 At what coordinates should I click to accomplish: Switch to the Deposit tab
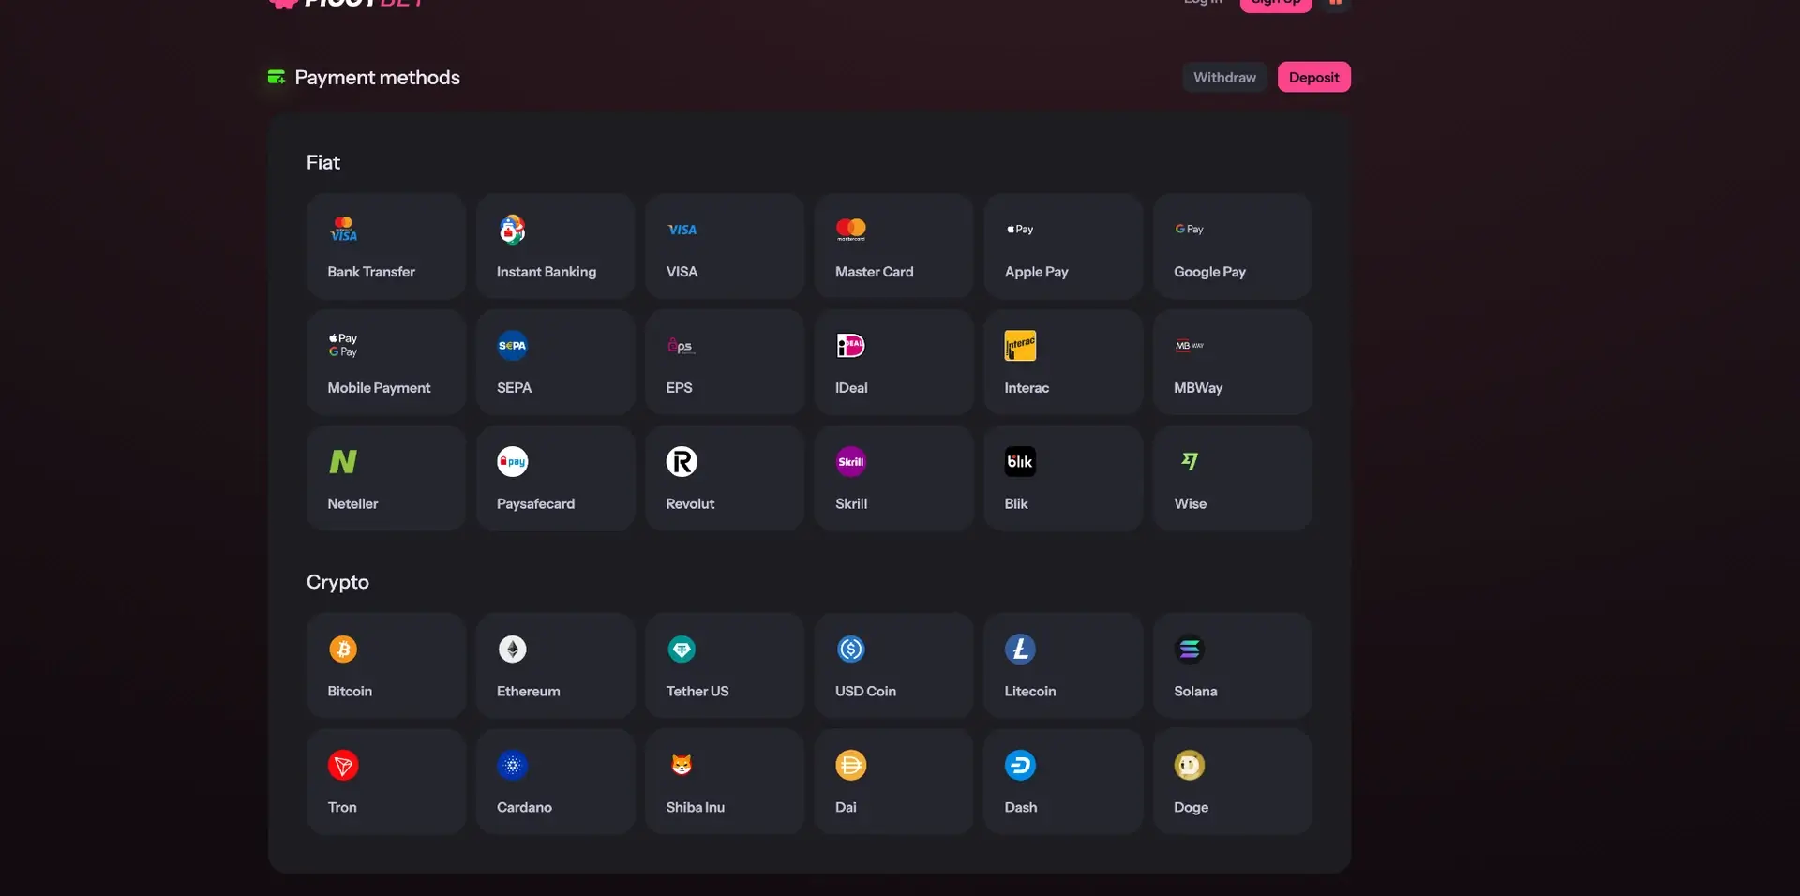pos(1313,77)
